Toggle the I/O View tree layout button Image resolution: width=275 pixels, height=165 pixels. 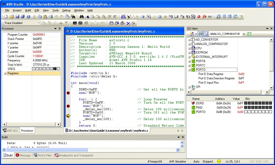[x=201, y=34]
